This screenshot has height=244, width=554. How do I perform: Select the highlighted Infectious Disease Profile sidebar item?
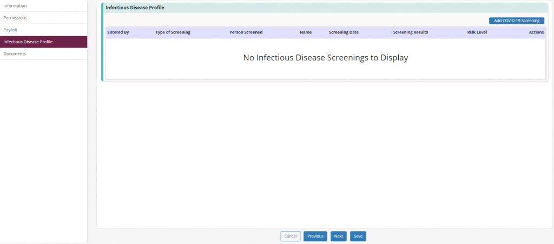point(43,42)
